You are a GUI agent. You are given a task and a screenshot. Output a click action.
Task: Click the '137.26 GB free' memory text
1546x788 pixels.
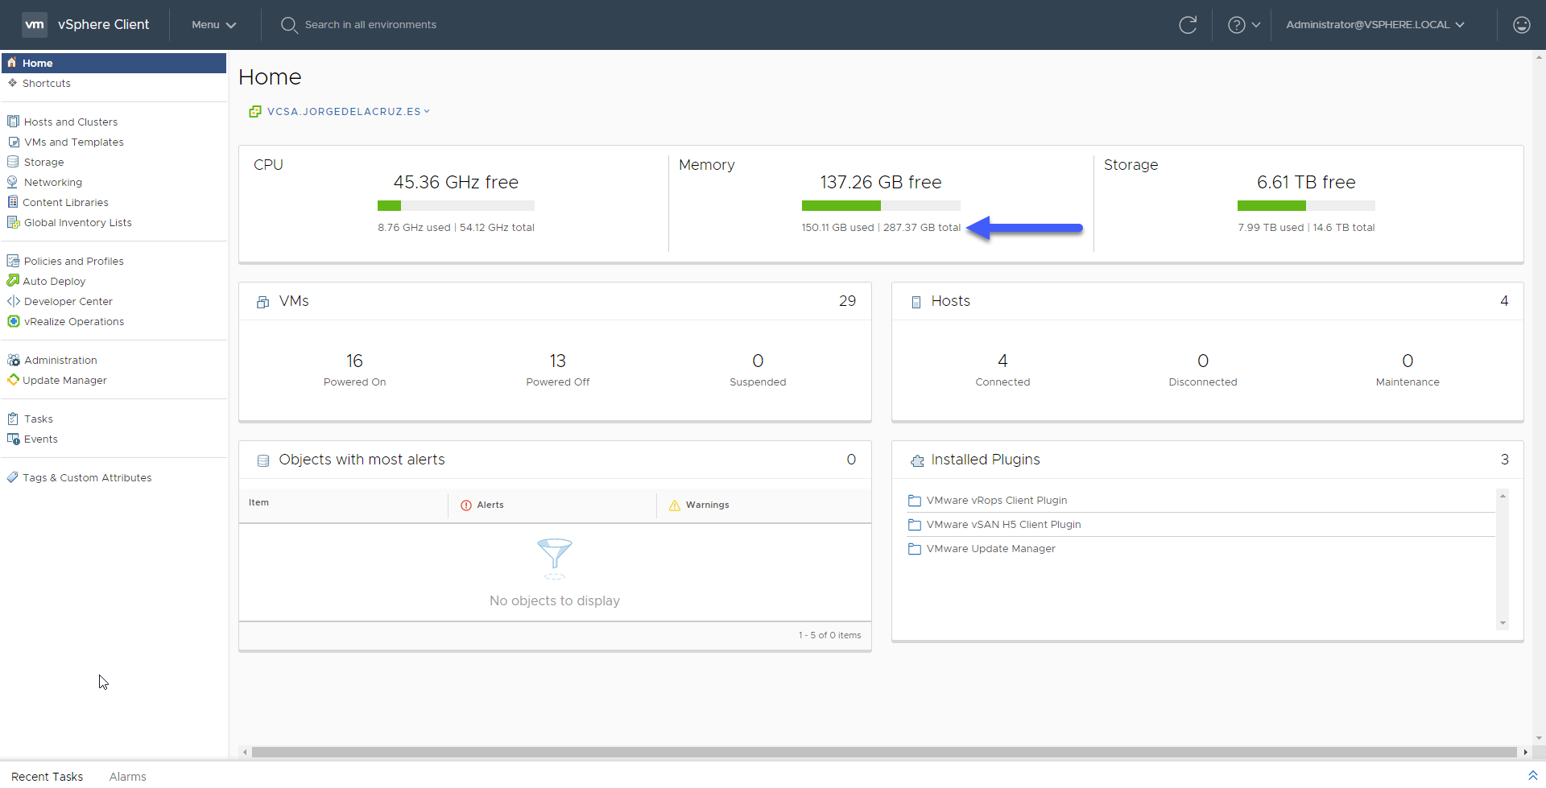(x=881, y=183)
